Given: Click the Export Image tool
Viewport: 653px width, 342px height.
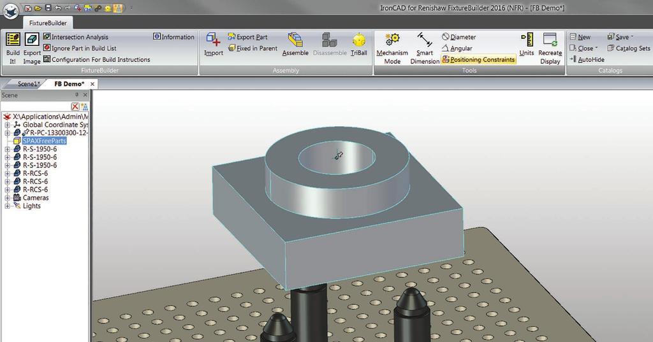Looking at the screenshot, I should (x=32, y=48).
